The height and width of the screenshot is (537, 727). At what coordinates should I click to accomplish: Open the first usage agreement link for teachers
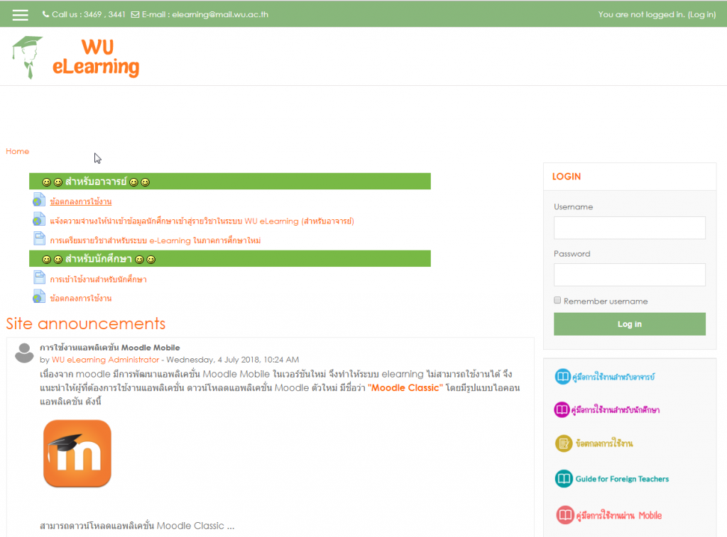(x=80, y=201)
